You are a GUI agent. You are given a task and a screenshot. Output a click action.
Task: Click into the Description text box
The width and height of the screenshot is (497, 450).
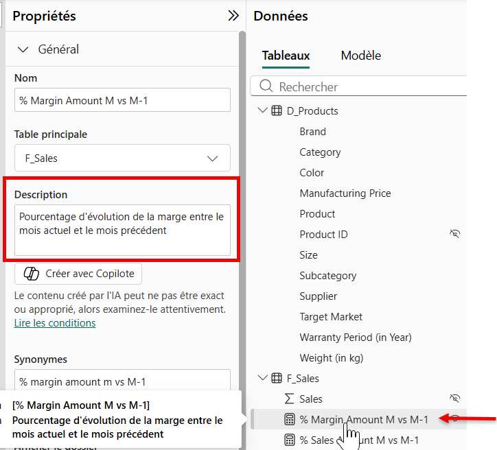coord(122,230)
